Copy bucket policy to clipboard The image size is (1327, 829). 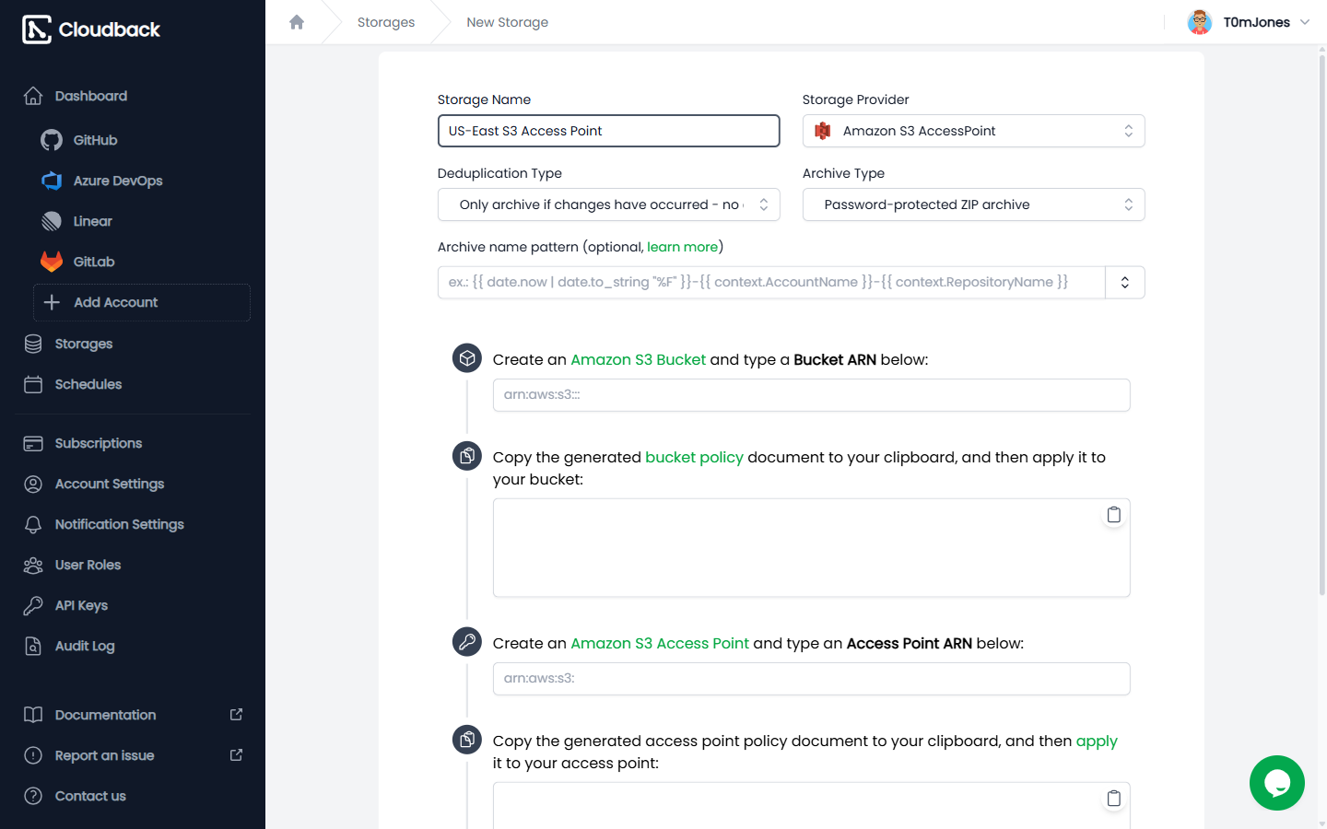tap(1113, 515)
